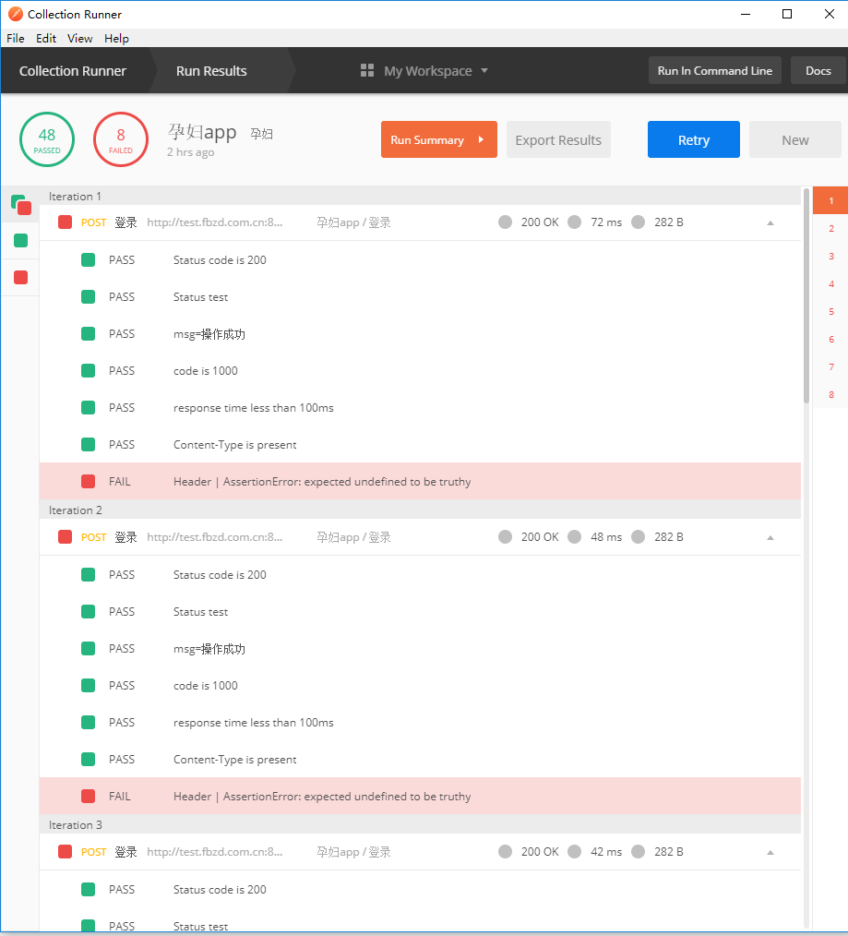Click green square of Iteration 1 'Status code is 200'
The width and height of the screenshot is (848, 936).
point(89,259)
